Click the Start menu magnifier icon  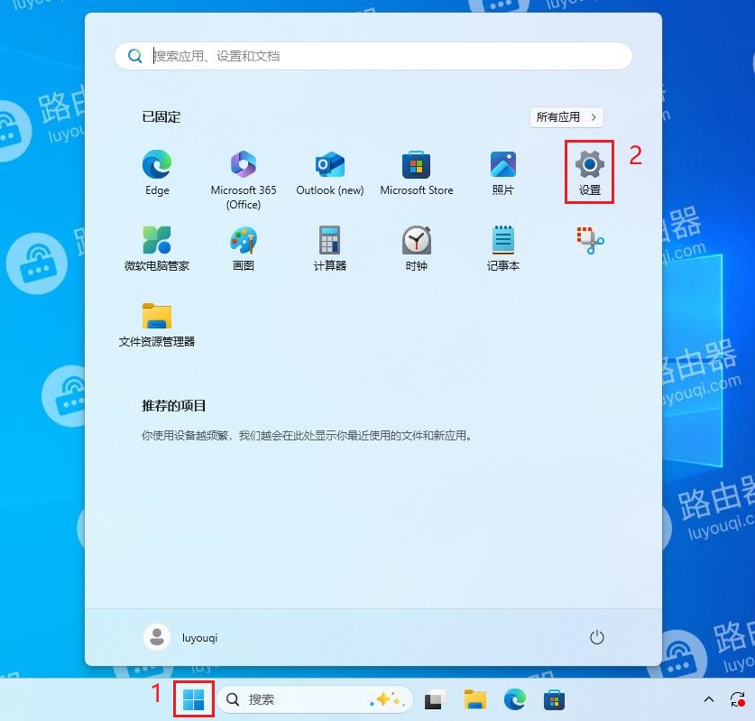134,56
